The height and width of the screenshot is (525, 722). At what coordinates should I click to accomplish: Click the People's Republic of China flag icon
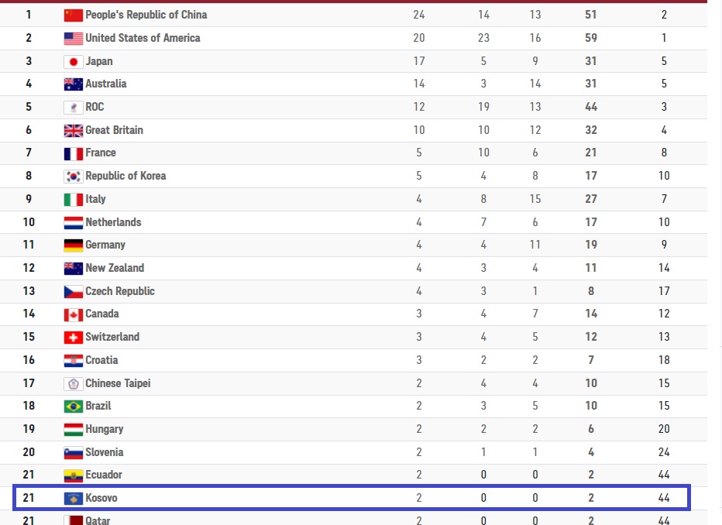74,15
